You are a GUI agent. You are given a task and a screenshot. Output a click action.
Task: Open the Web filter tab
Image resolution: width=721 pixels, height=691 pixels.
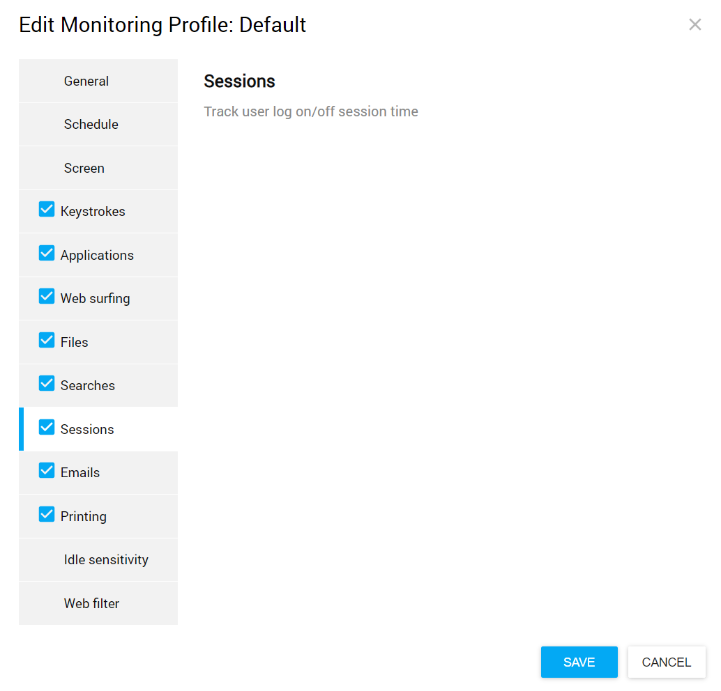(91, 604)
